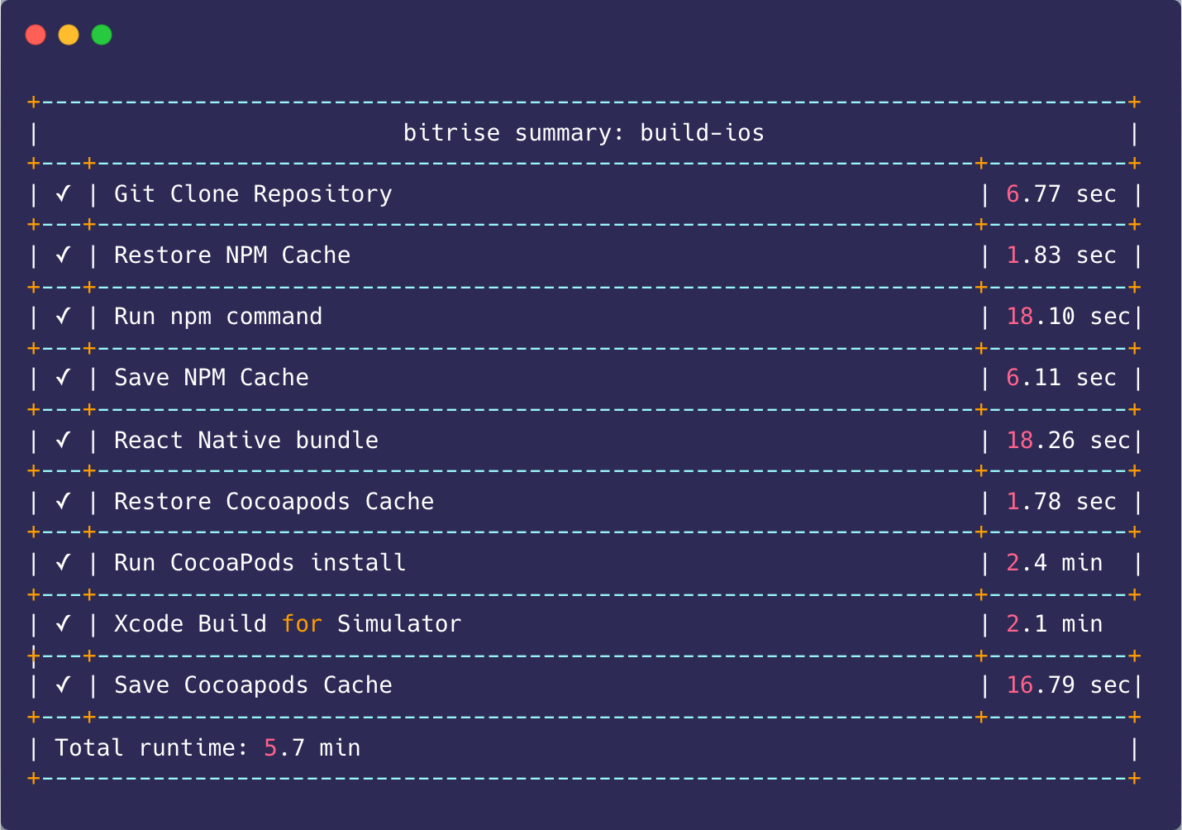Click the checkmark beside Run npm command
This screenshot has height=830, width=1182.
64,316
